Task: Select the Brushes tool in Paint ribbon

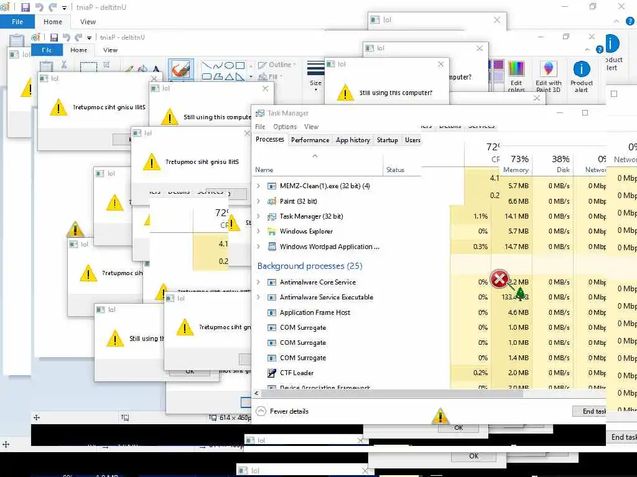Action: click(181, 70)
